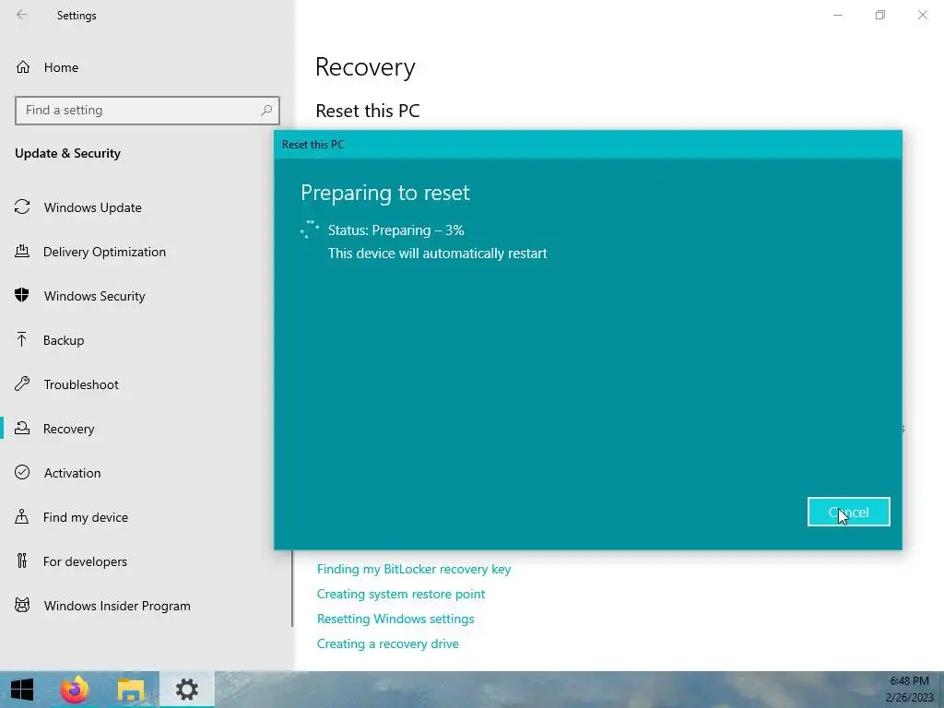This screenshot has height=708, width=944.
Task: Click the date 2/26/2023 in taskbar
Action: pyautogui.click(x=909, y=698)
